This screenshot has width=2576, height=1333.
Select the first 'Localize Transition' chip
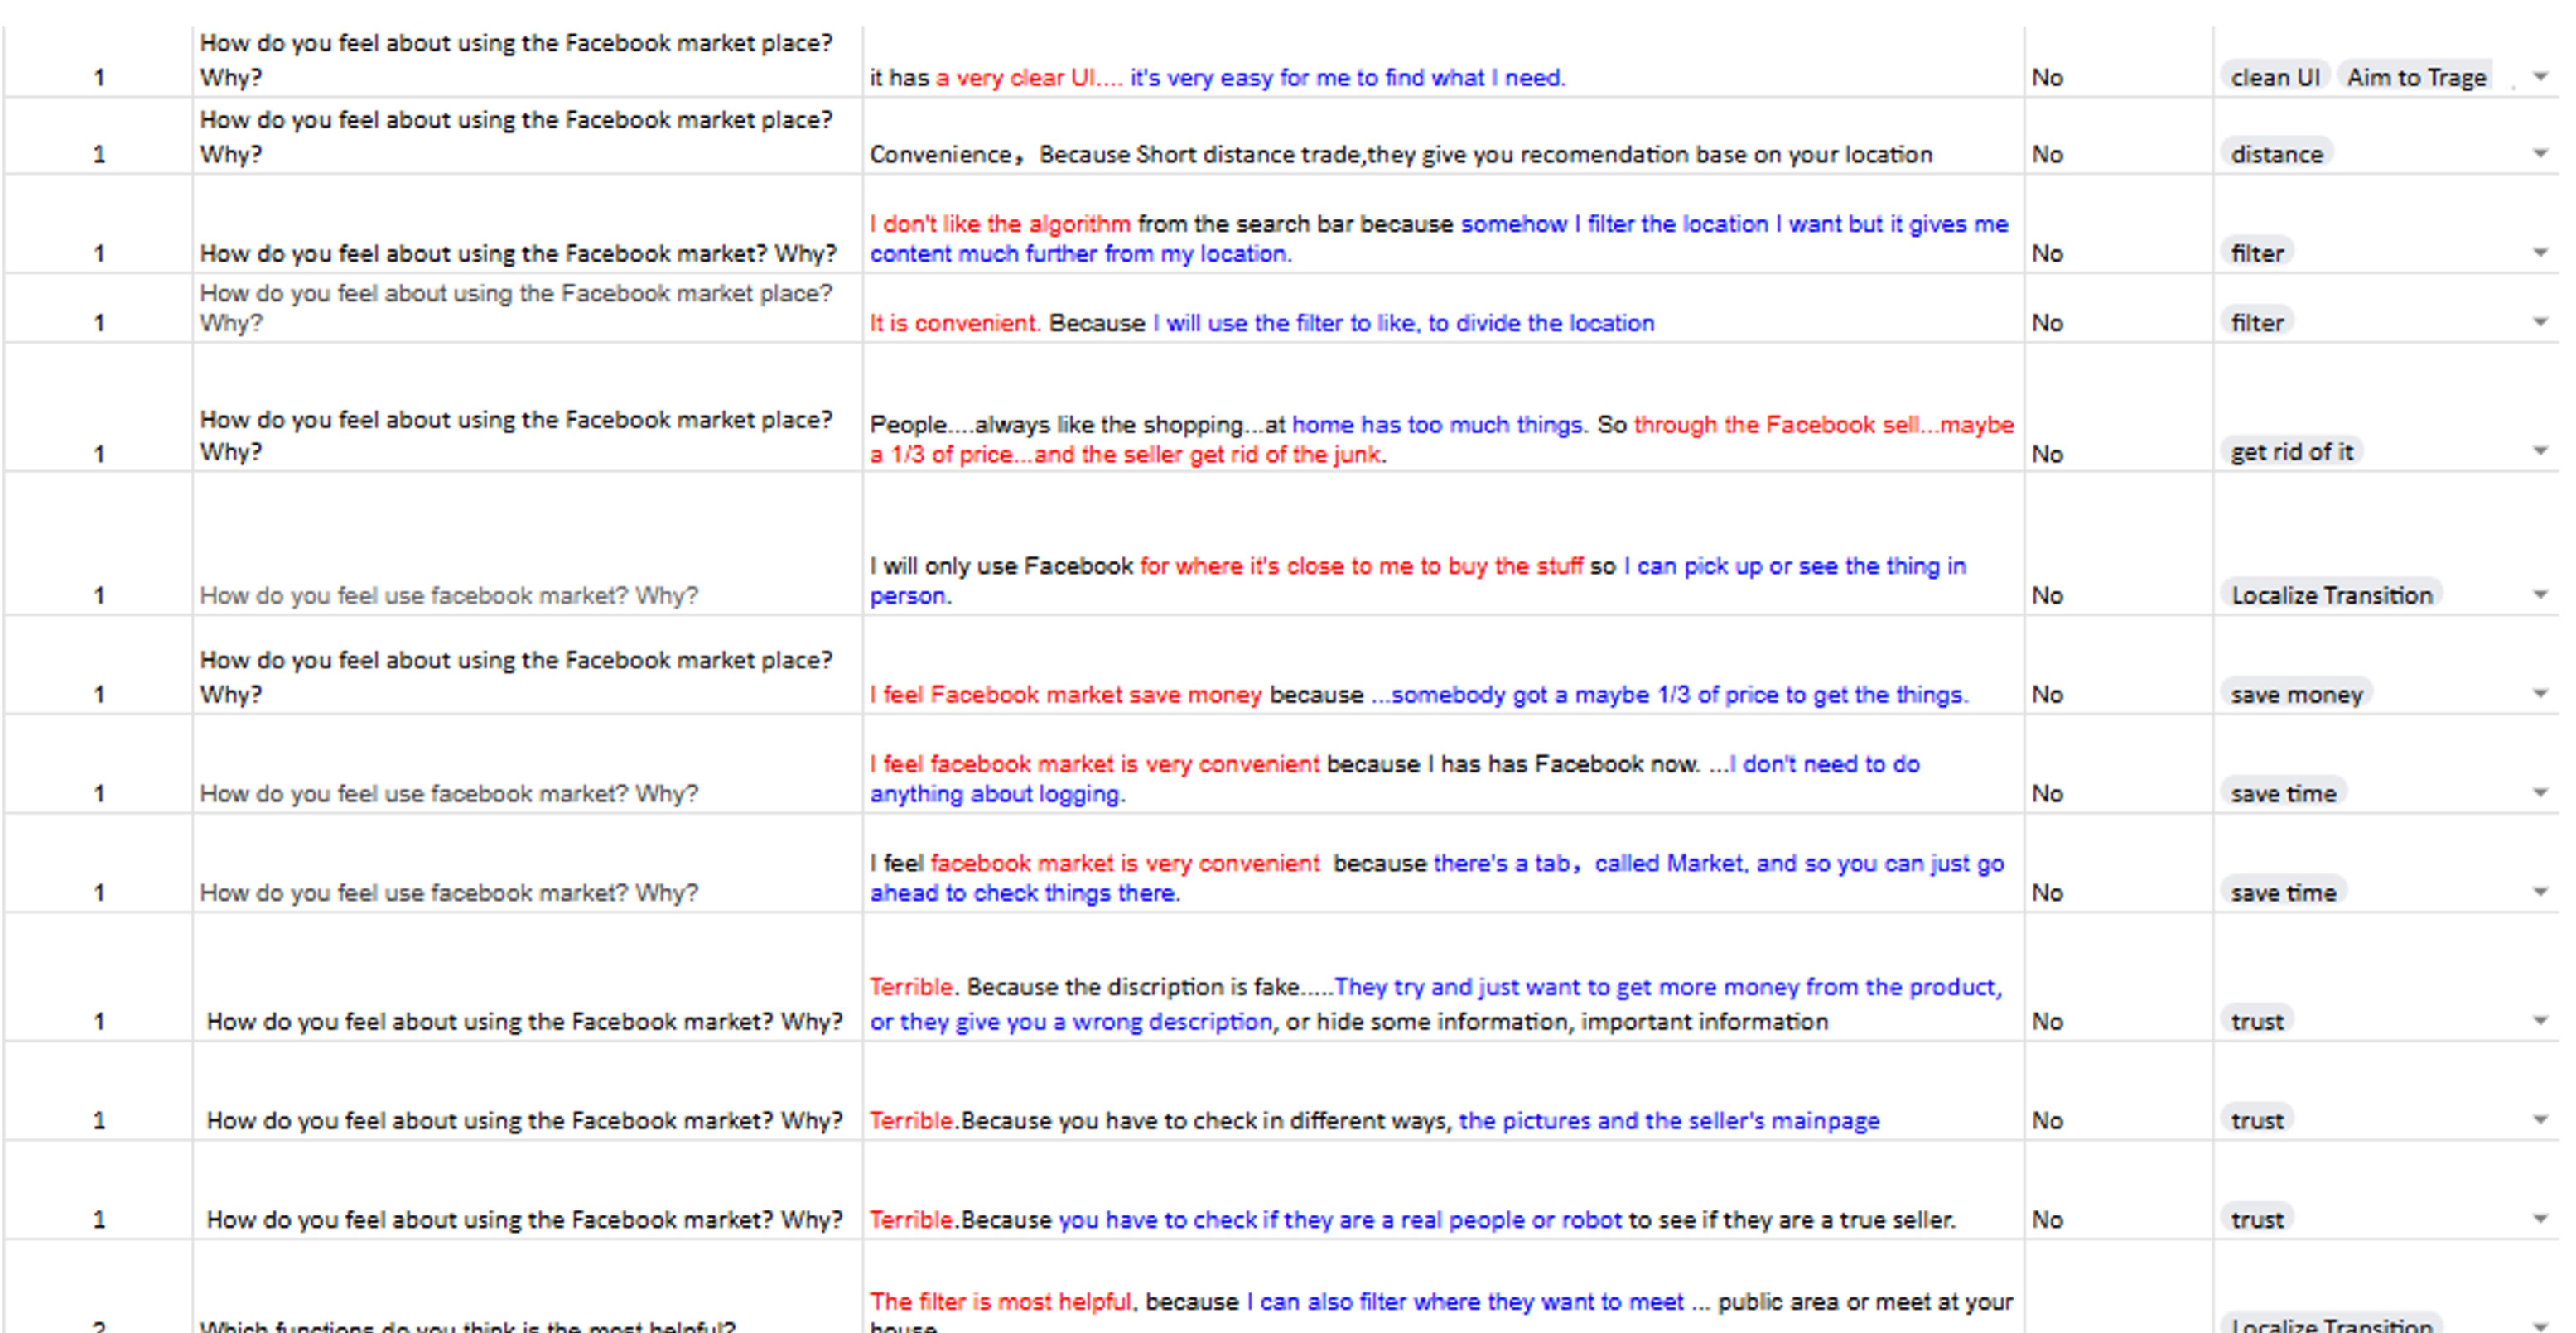(x=2331, y=594)
